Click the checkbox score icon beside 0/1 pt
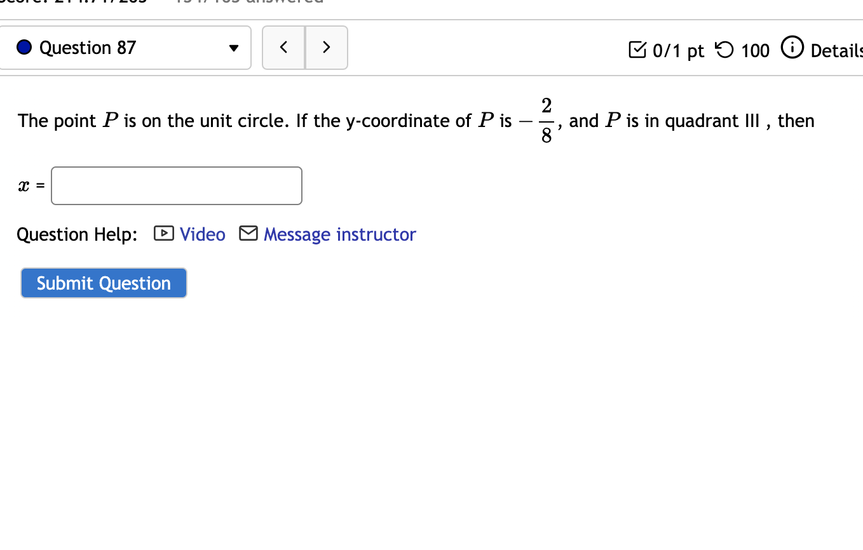This screenshot has height=550, width=863. (637, 49)
